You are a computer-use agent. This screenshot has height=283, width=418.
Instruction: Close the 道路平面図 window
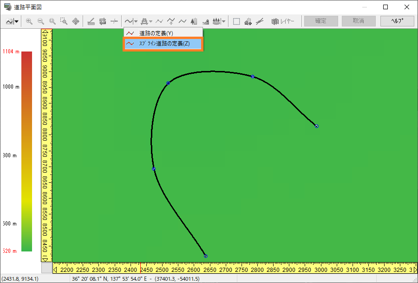407,7
